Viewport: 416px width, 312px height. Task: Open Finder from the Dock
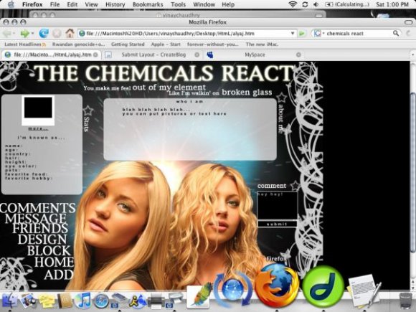point(9,300)
